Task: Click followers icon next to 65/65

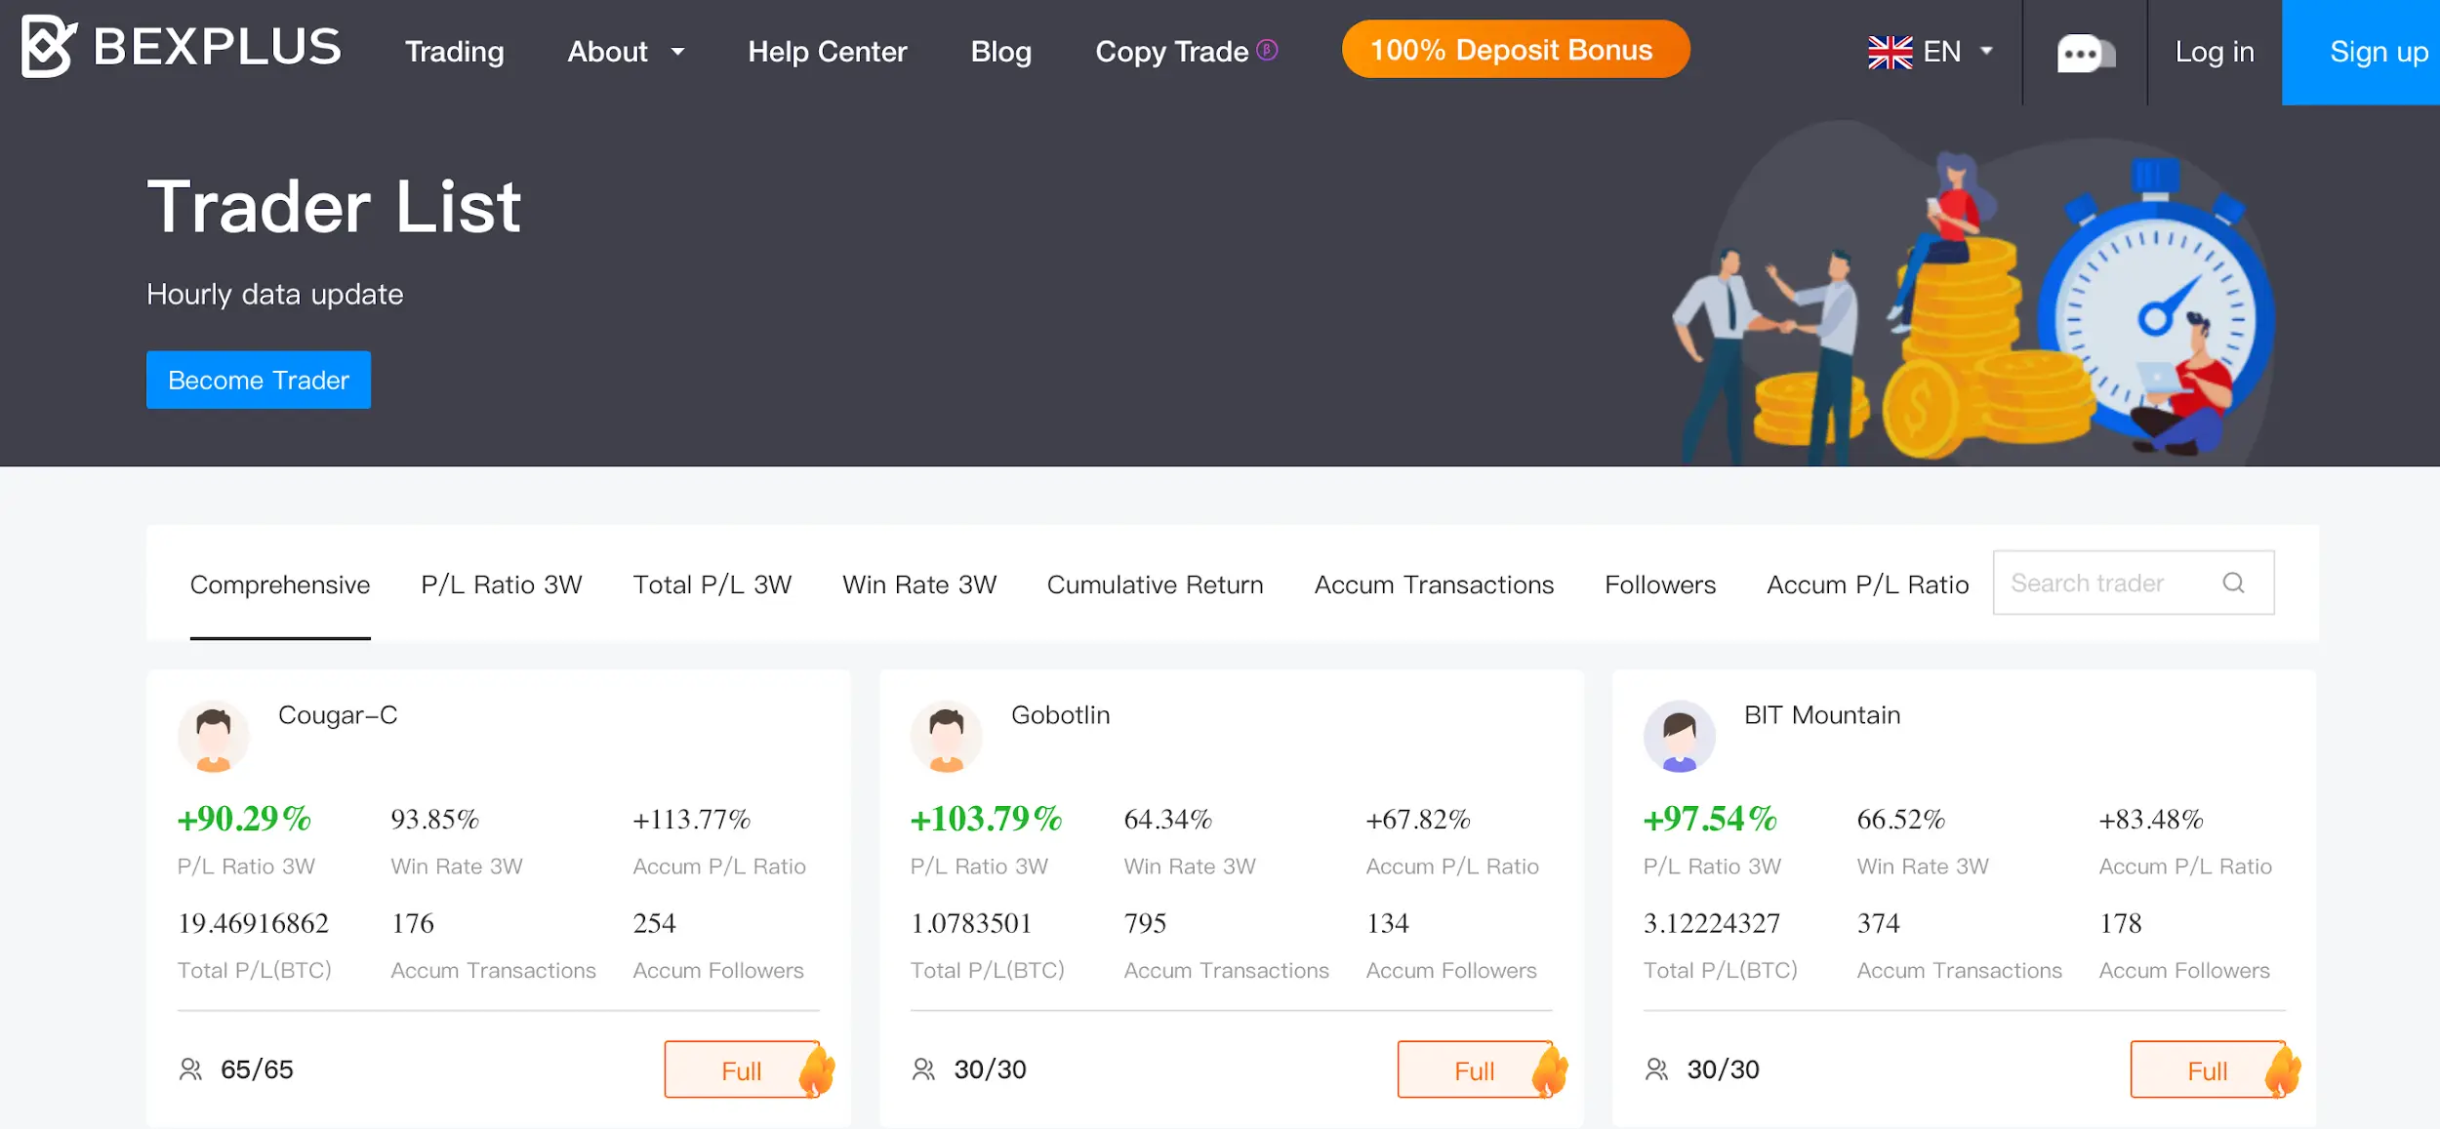Action: pyautogui.click(x=190, y=1069)
